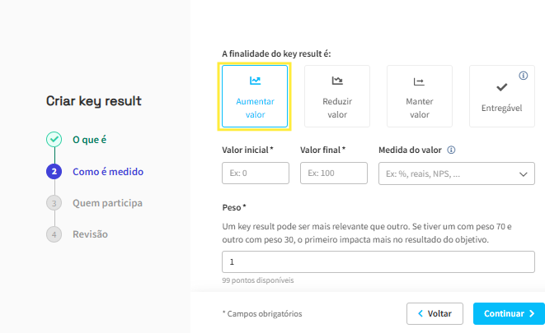Click into the Peso input field
Screen dimensions: 545x333
pyautogui.click(x=378, y=262)
